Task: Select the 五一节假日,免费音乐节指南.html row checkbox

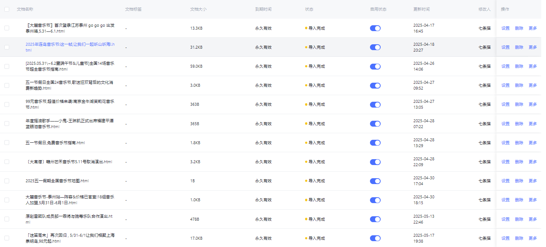Action: (x=7, y=143)
